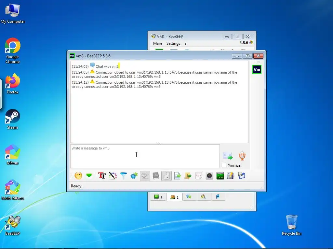The height and width of the screenshot is (249, 333).
Task: Click the Vm icon in vm3 title bar
Action: pyautogui.click(x=72, y=56)
